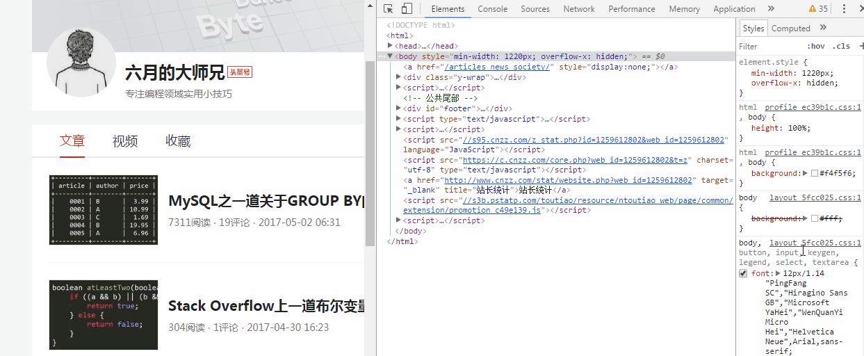Select the closing </html> tag line
Viewport: 864px width, 356px height.
click(x=401, y=241)
